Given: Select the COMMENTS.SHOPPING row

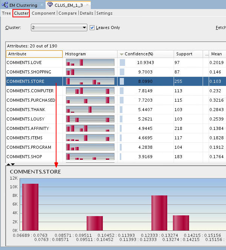Looking at the screenshot, I should (x=116, y=72).
